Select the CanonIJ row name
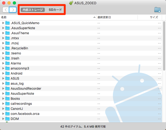The image size is (166, 130). (17, 109)
